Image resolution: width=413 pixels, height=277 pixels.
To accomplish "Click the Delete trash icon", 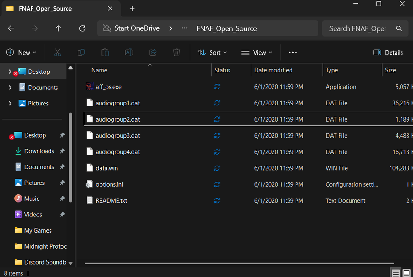I will tap(177, 52).
